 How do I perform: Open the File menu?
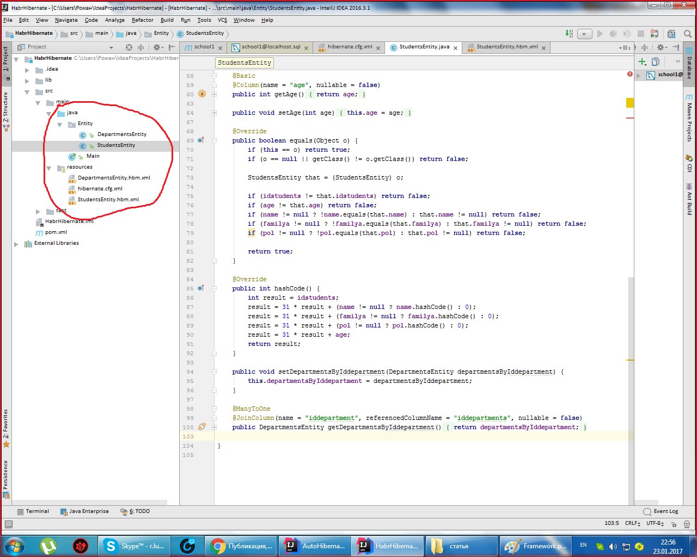click(x=8, y=20)
